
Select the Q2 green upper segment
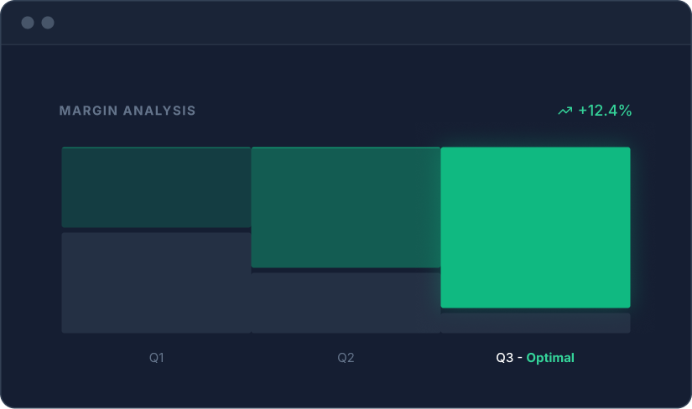[x=346, y=207]
